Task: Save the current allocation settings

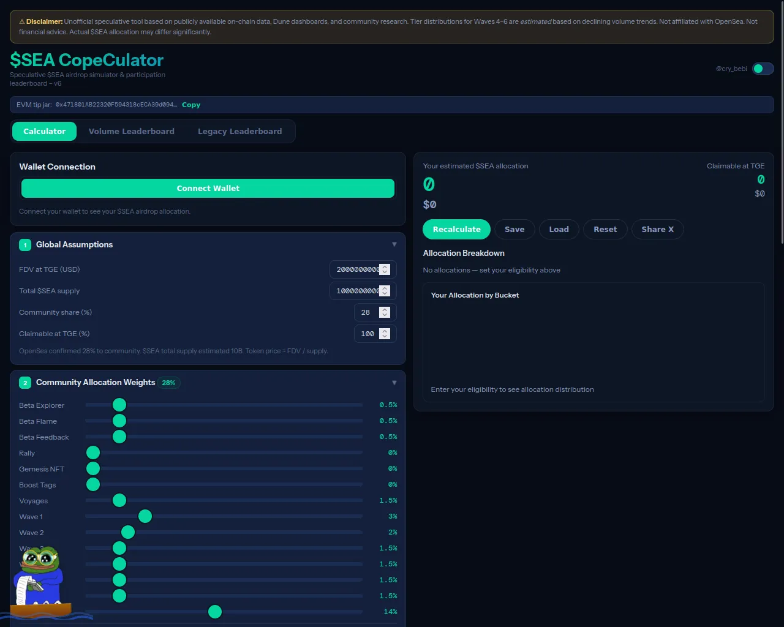Action: click(x=514, y=229)
